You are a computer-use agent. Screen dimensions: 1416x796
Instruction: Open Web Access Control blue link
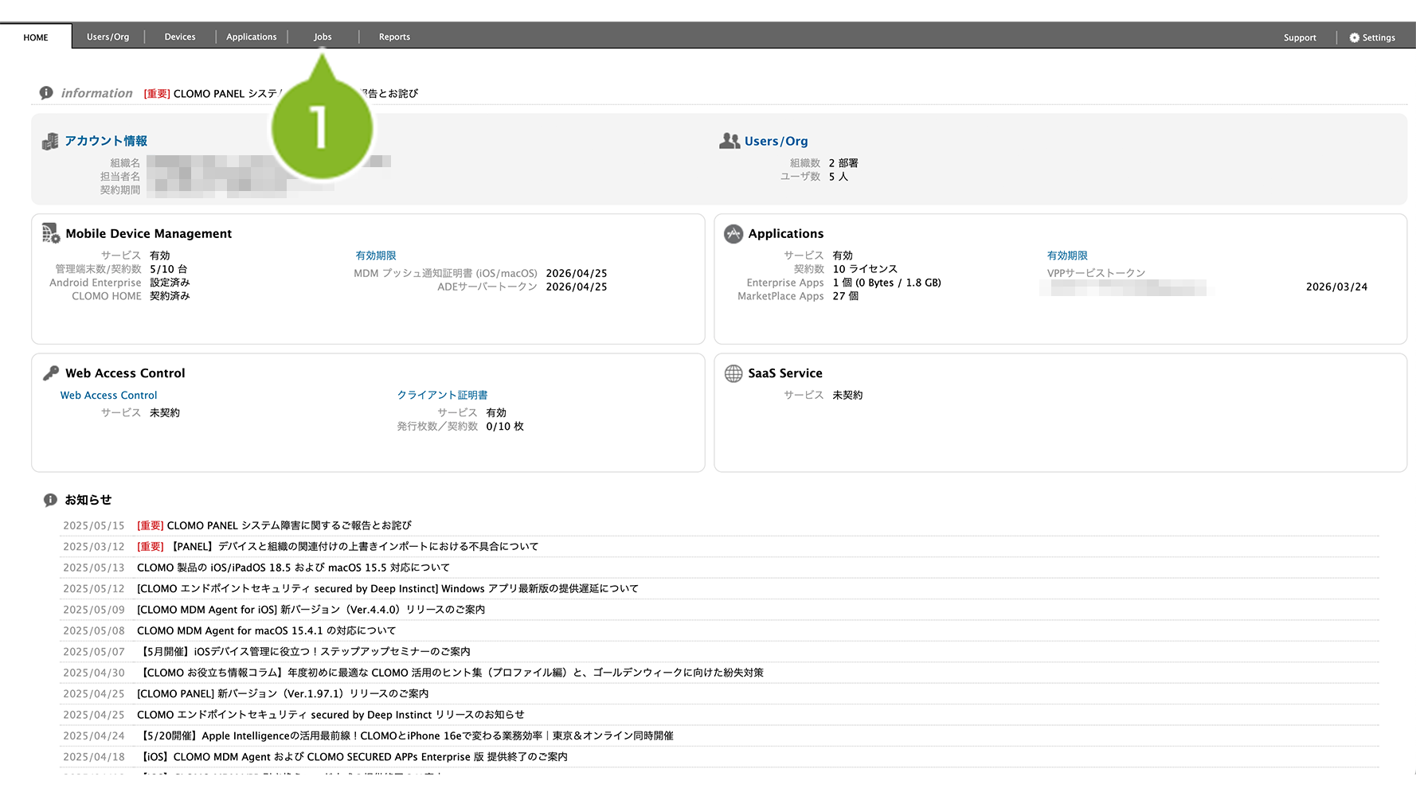(x=109, y=395)
